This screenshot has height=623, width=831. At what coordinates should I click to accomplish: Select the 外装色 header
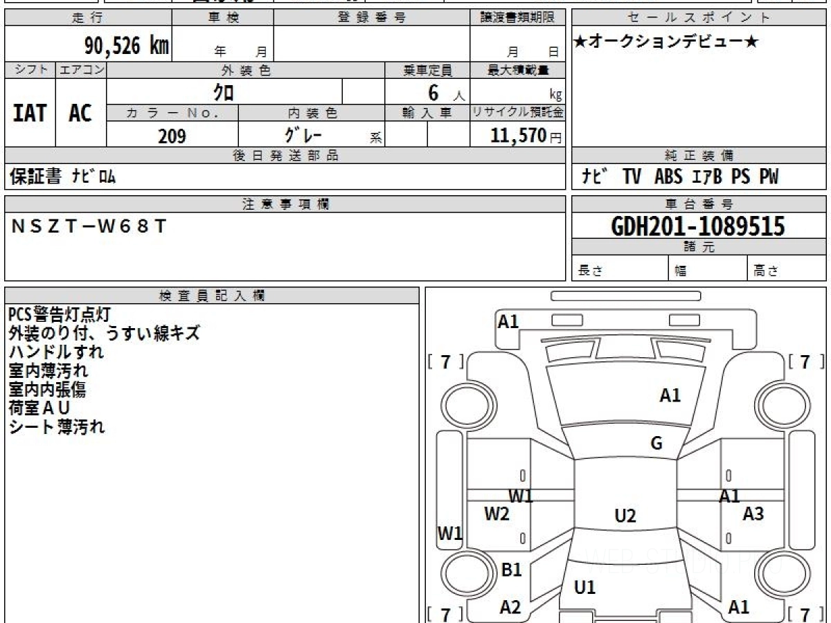coord(246,70)
